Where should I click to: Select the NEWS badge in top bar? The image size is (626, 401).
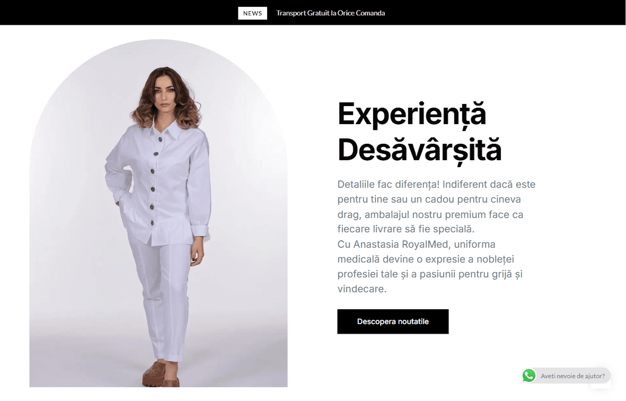click(252, 13)
